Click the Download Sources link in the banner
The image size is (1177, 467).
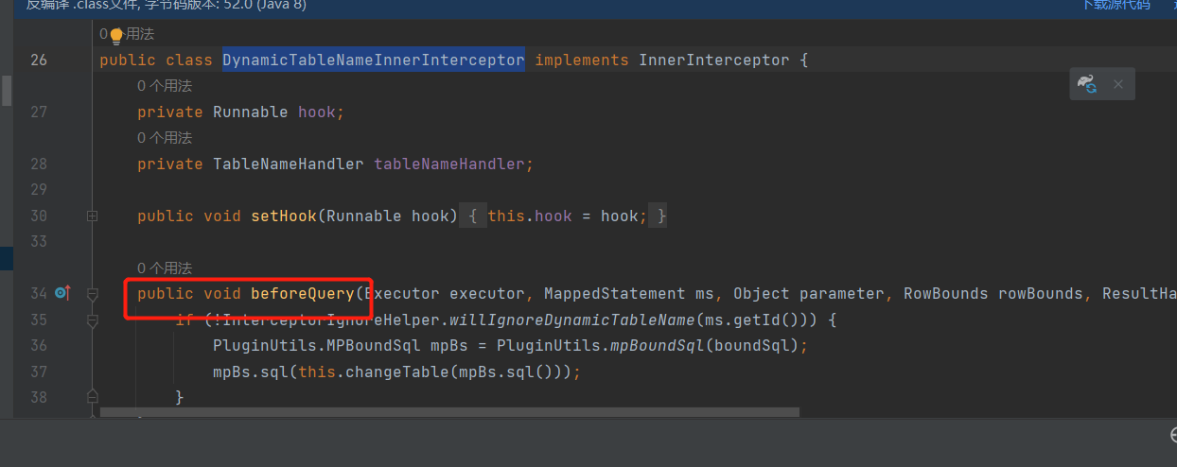(x=1116, y=5)
